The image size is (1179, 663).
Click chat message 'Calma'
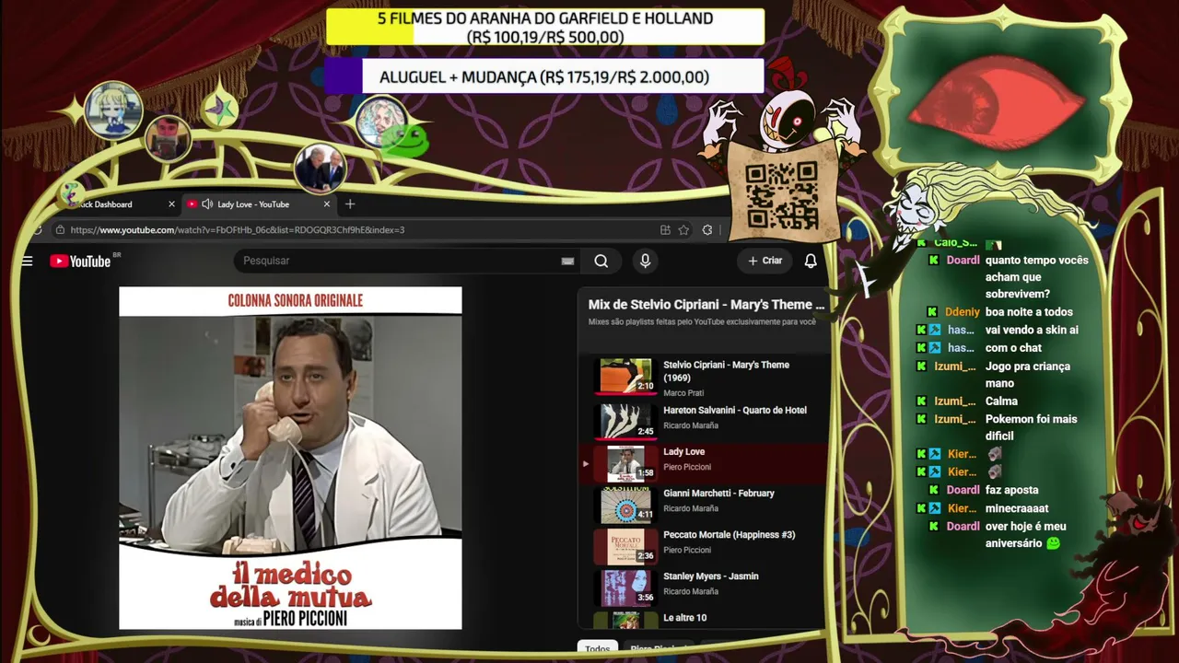1001,401
